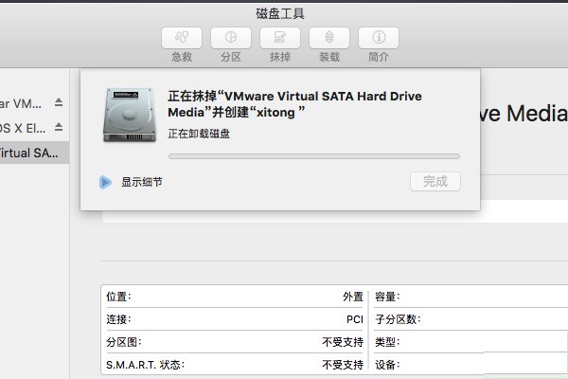The height and width of the screenshot is (379, 568).
Task: Click the 显示细节 label
Action: (142, 182)
